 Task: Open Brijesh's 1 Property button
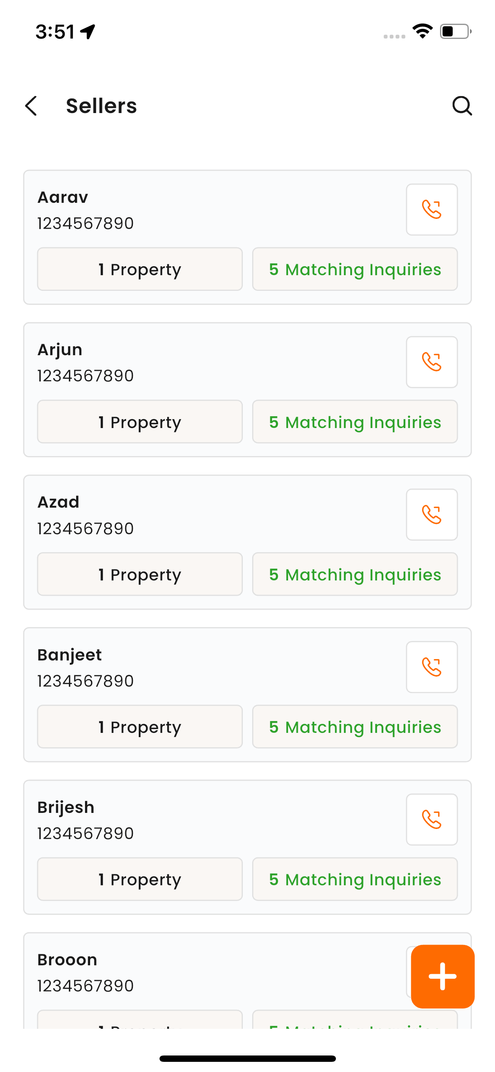coord(140,879)
